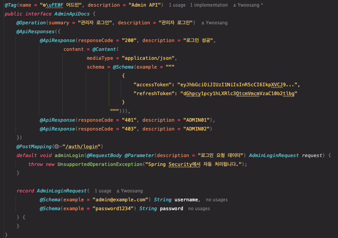Click record name AdminLoginRequest declaration
338x238 pixels.
coord(62,191)
